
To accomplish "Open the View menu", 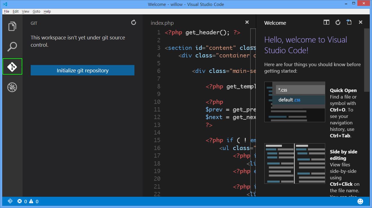I will click(26, 12).
